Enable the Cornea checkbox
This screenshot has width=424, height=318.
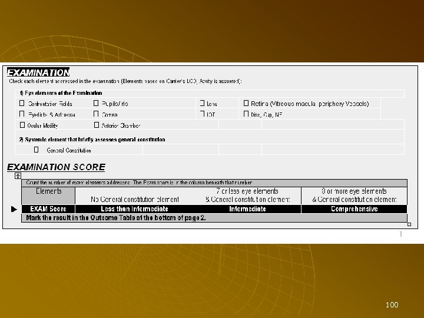pyautogui.click(x=96, y=114)
